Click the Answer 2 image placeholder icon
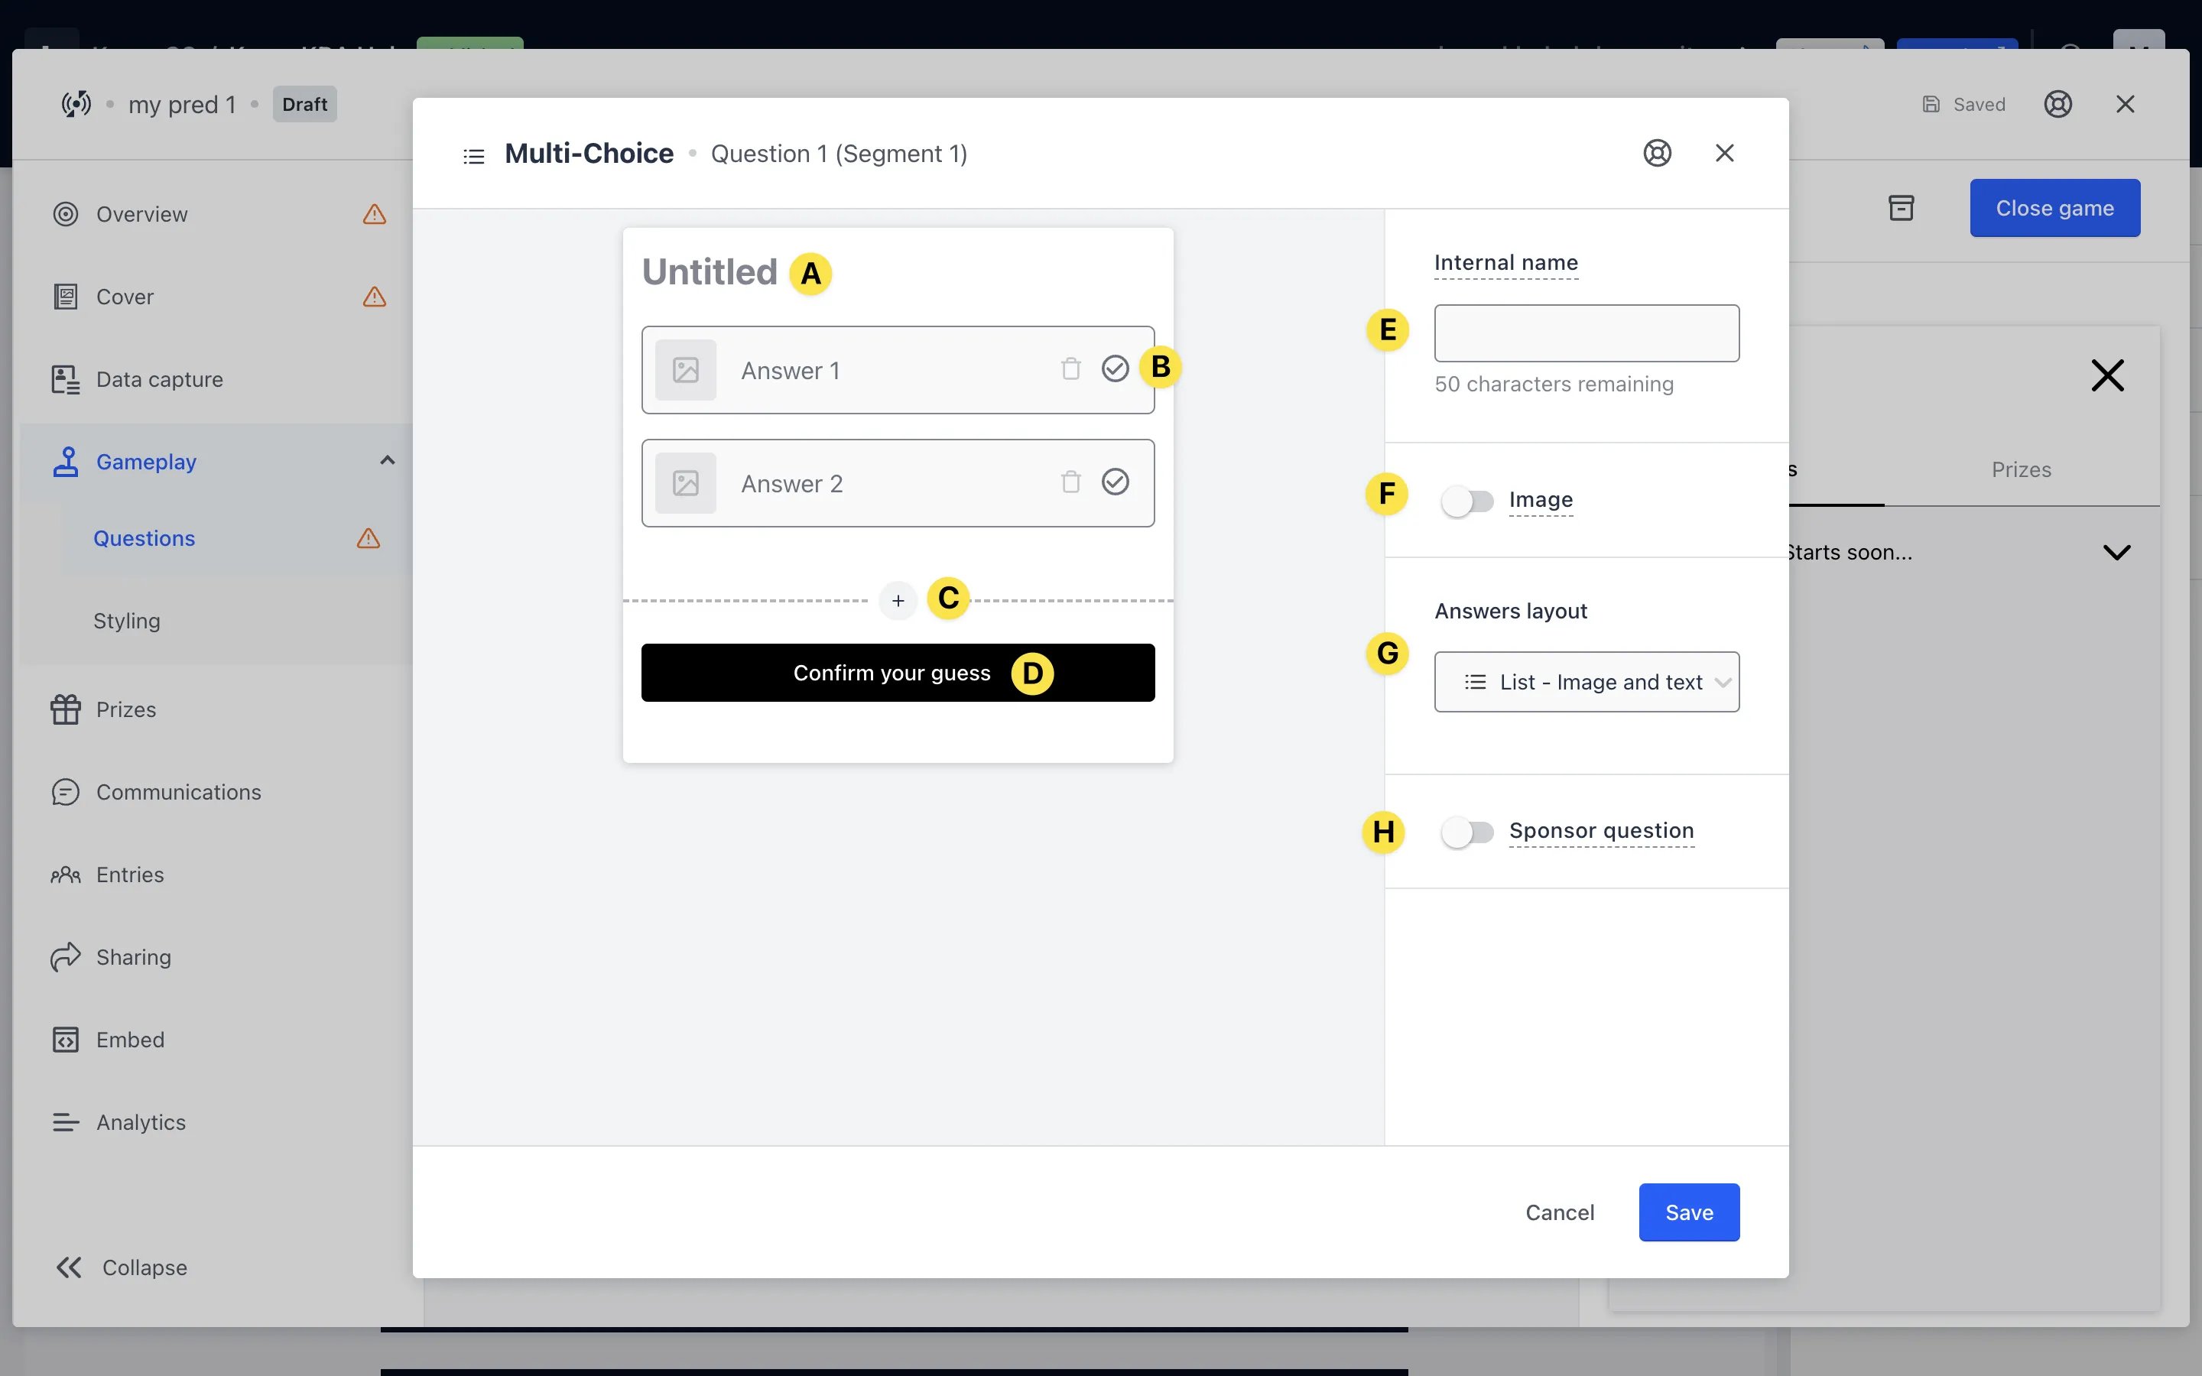The image size is (2202, 1376). pos(685,482)
